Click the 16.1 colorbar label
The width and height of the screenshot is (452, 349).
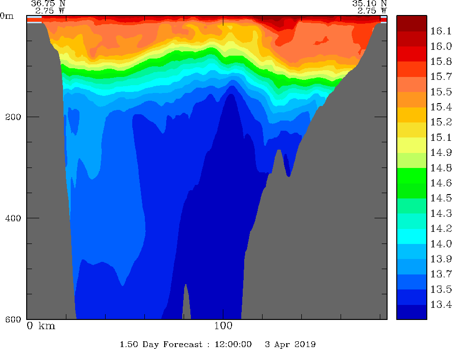coord(441,31)
